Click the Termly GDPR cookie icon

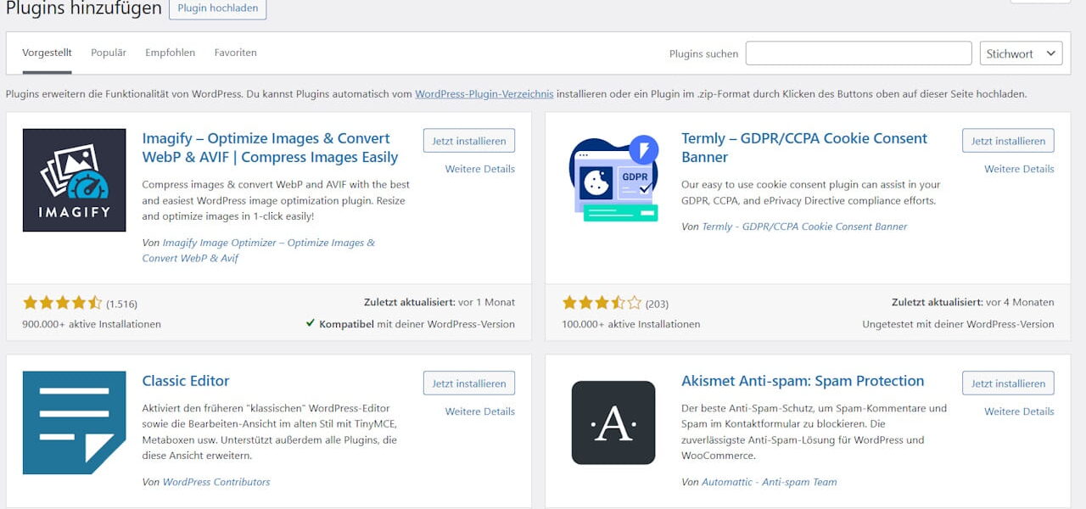tap(613, 180)
